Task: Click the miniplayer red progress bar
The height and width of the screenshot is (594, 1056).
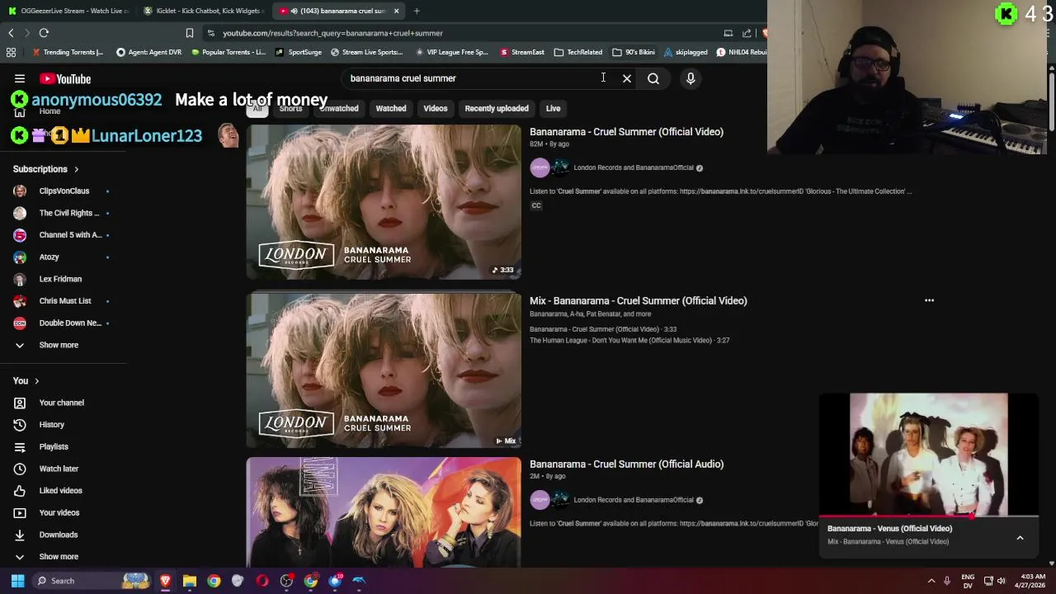Action: (x=929, y=516)
